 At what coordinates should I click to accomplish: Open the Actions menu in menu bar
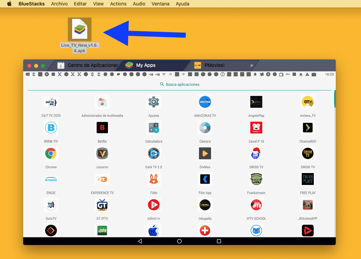tap(118, 4)
